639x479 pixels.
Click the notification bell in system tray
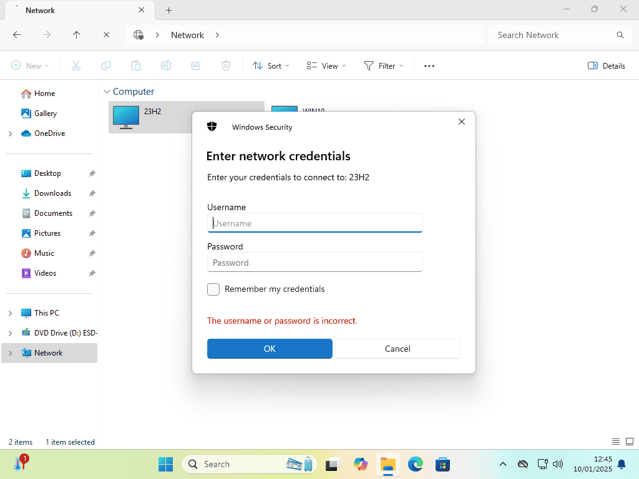(622, 464)
